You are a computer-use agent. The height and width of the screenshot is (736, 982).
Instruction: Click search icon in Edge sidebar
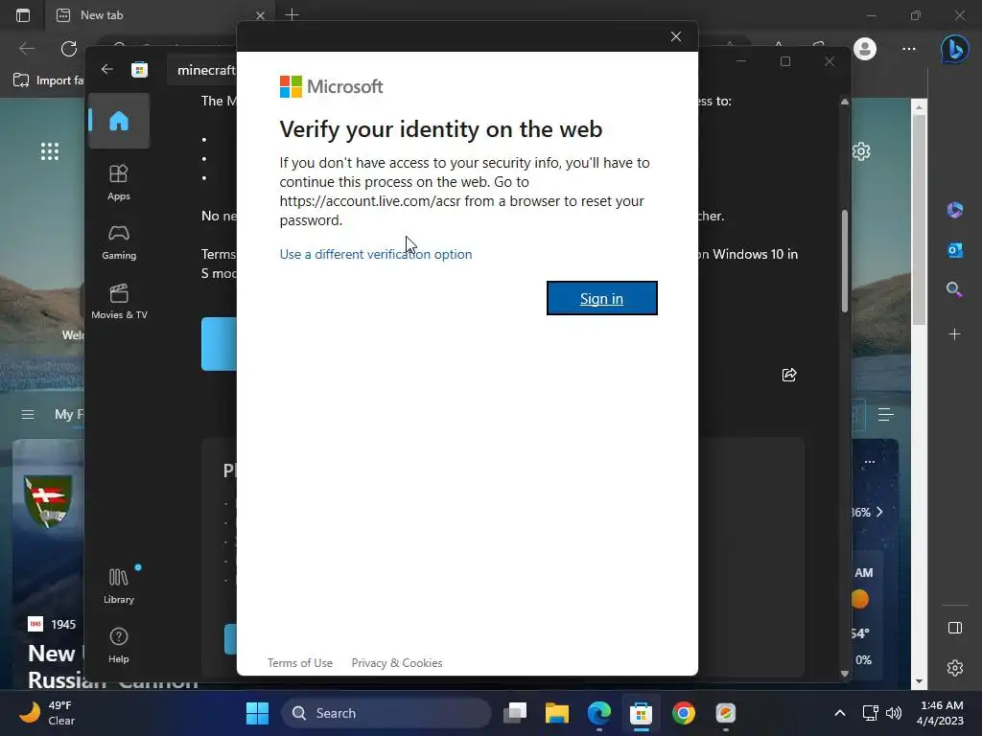tap(954, 289)
